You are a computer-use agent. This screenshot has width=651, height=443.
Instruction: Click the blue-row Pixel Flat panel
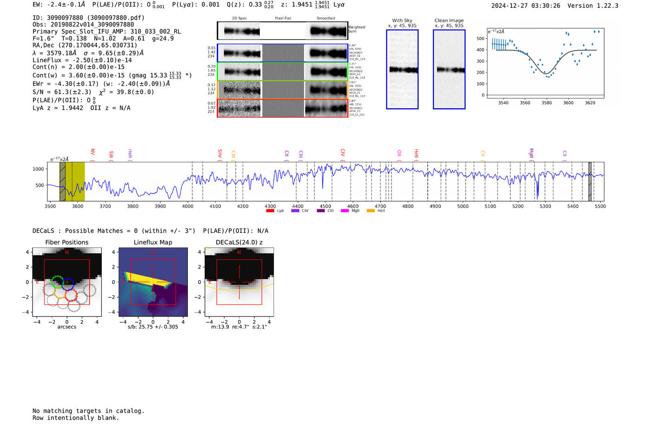(x=283, y=53)
